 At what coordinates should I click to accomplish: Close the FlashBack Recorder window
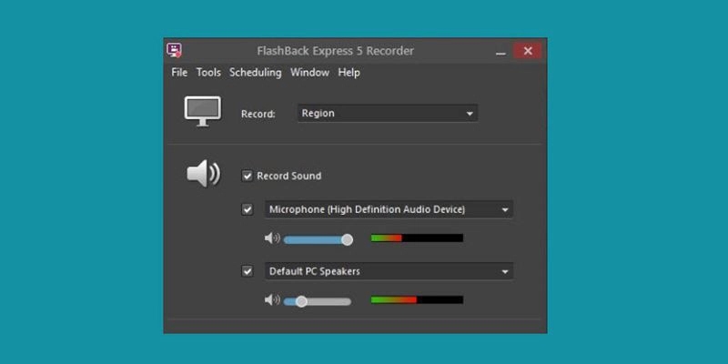click(x=528, y=51)
